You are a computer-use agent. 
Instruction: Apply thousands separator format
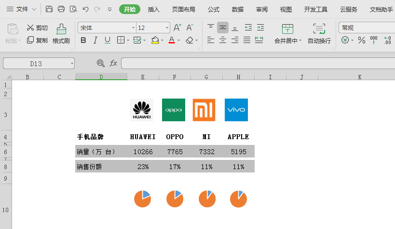[x=374, y=40]
